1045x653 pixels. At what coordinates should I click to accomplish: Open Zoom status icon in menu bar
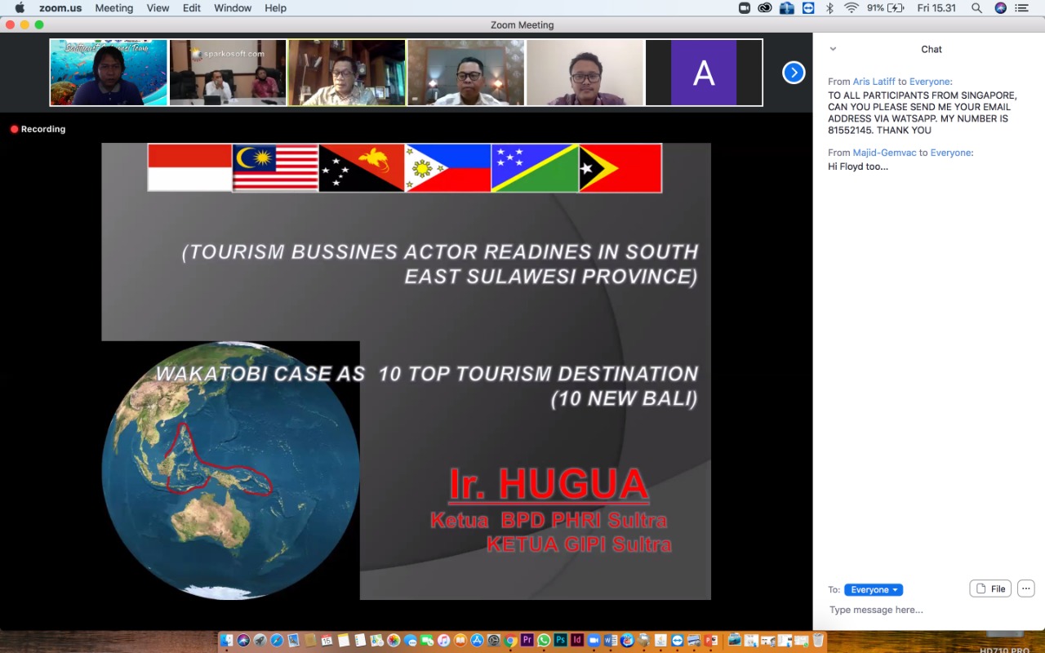[x=744, y=8]
